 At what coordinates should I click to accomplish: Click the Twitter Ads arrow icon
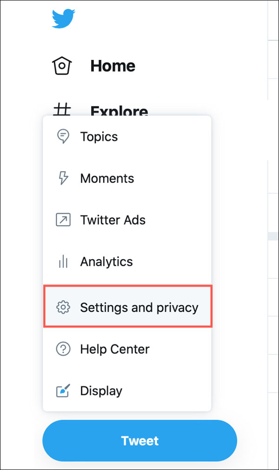coord(63,220)
